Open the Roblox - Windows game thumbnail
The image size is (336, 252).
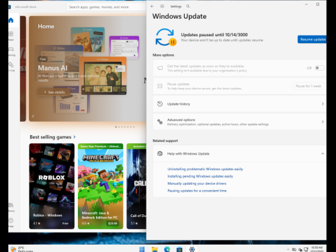click(52, 186)
